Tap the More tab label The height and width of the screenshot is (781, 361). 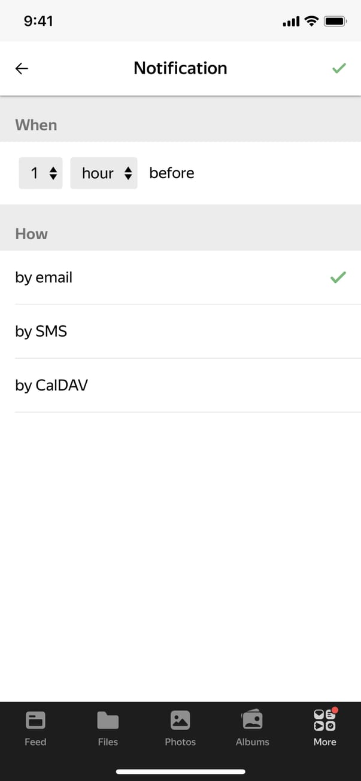(325, 742)
